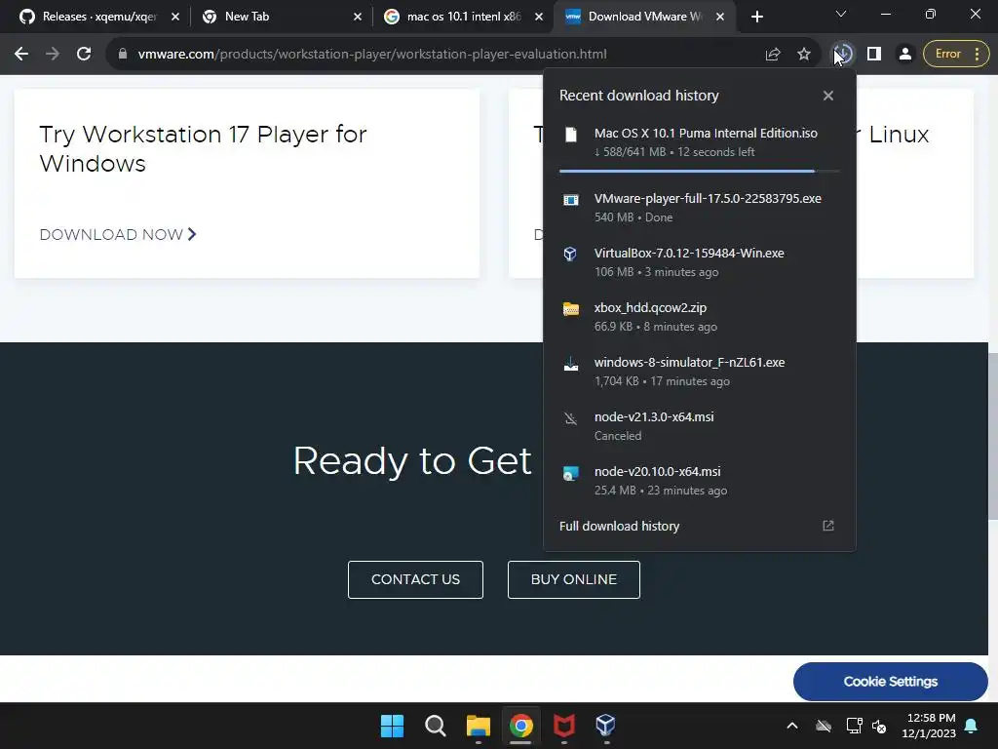Open network settings from the tray

click(854, 726)
